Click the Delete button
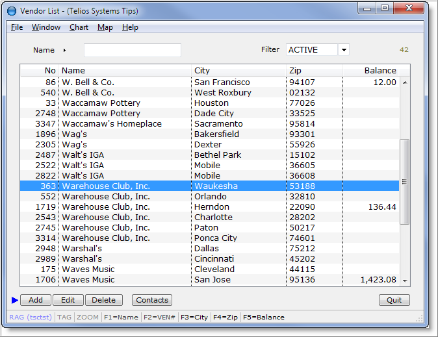Viewport: 438px width, 337px height. [103, 300]
